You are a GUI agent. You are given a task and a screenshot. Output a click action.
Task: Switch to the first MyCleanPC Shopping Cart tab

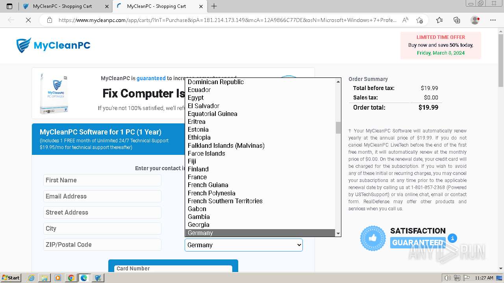pos(65,6)
